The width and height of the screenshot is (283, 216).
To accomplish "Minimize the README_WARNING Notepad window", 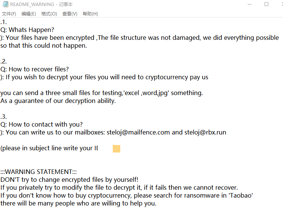I will tap(250, 5).
